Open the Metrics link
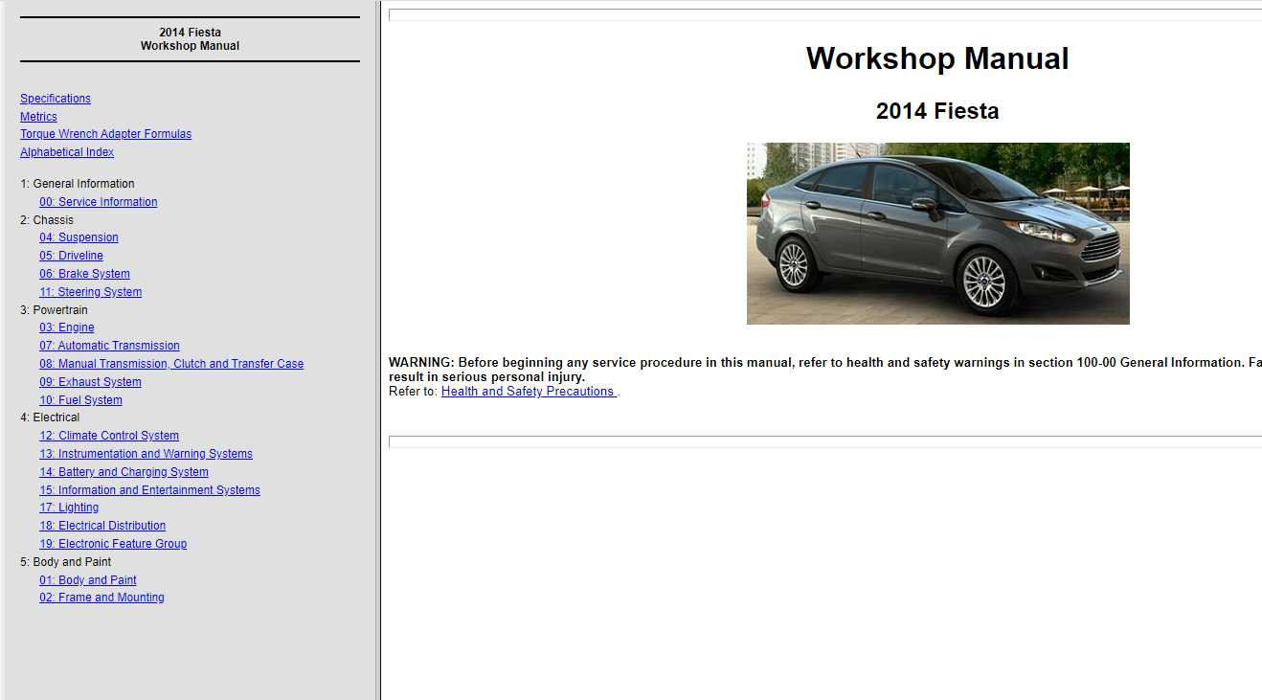Image resolution: width=1262 pixels, height=700 pixels. [38, 117]
